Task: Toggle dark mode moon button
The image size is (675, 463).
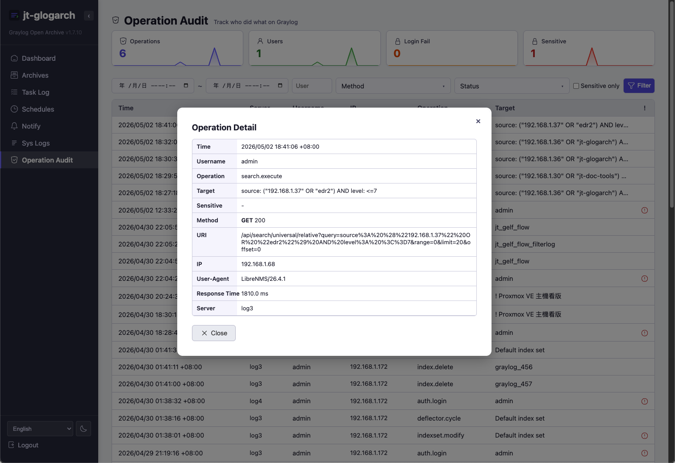Action: coord(83,429)
